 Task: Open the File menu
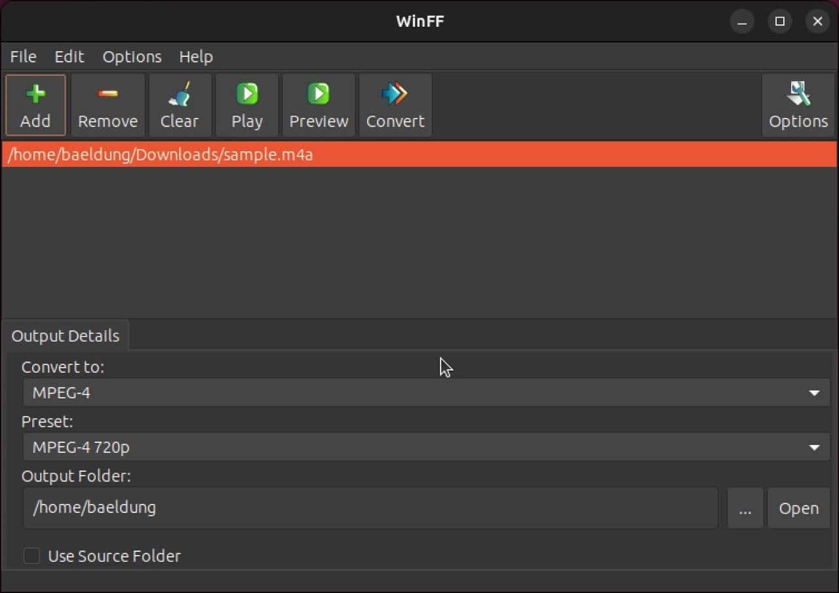(x=23, y=57)
